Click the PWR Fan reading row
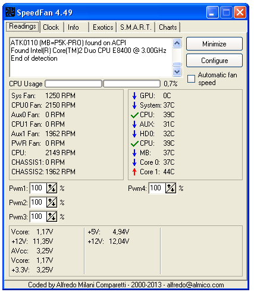 [38, 143]
